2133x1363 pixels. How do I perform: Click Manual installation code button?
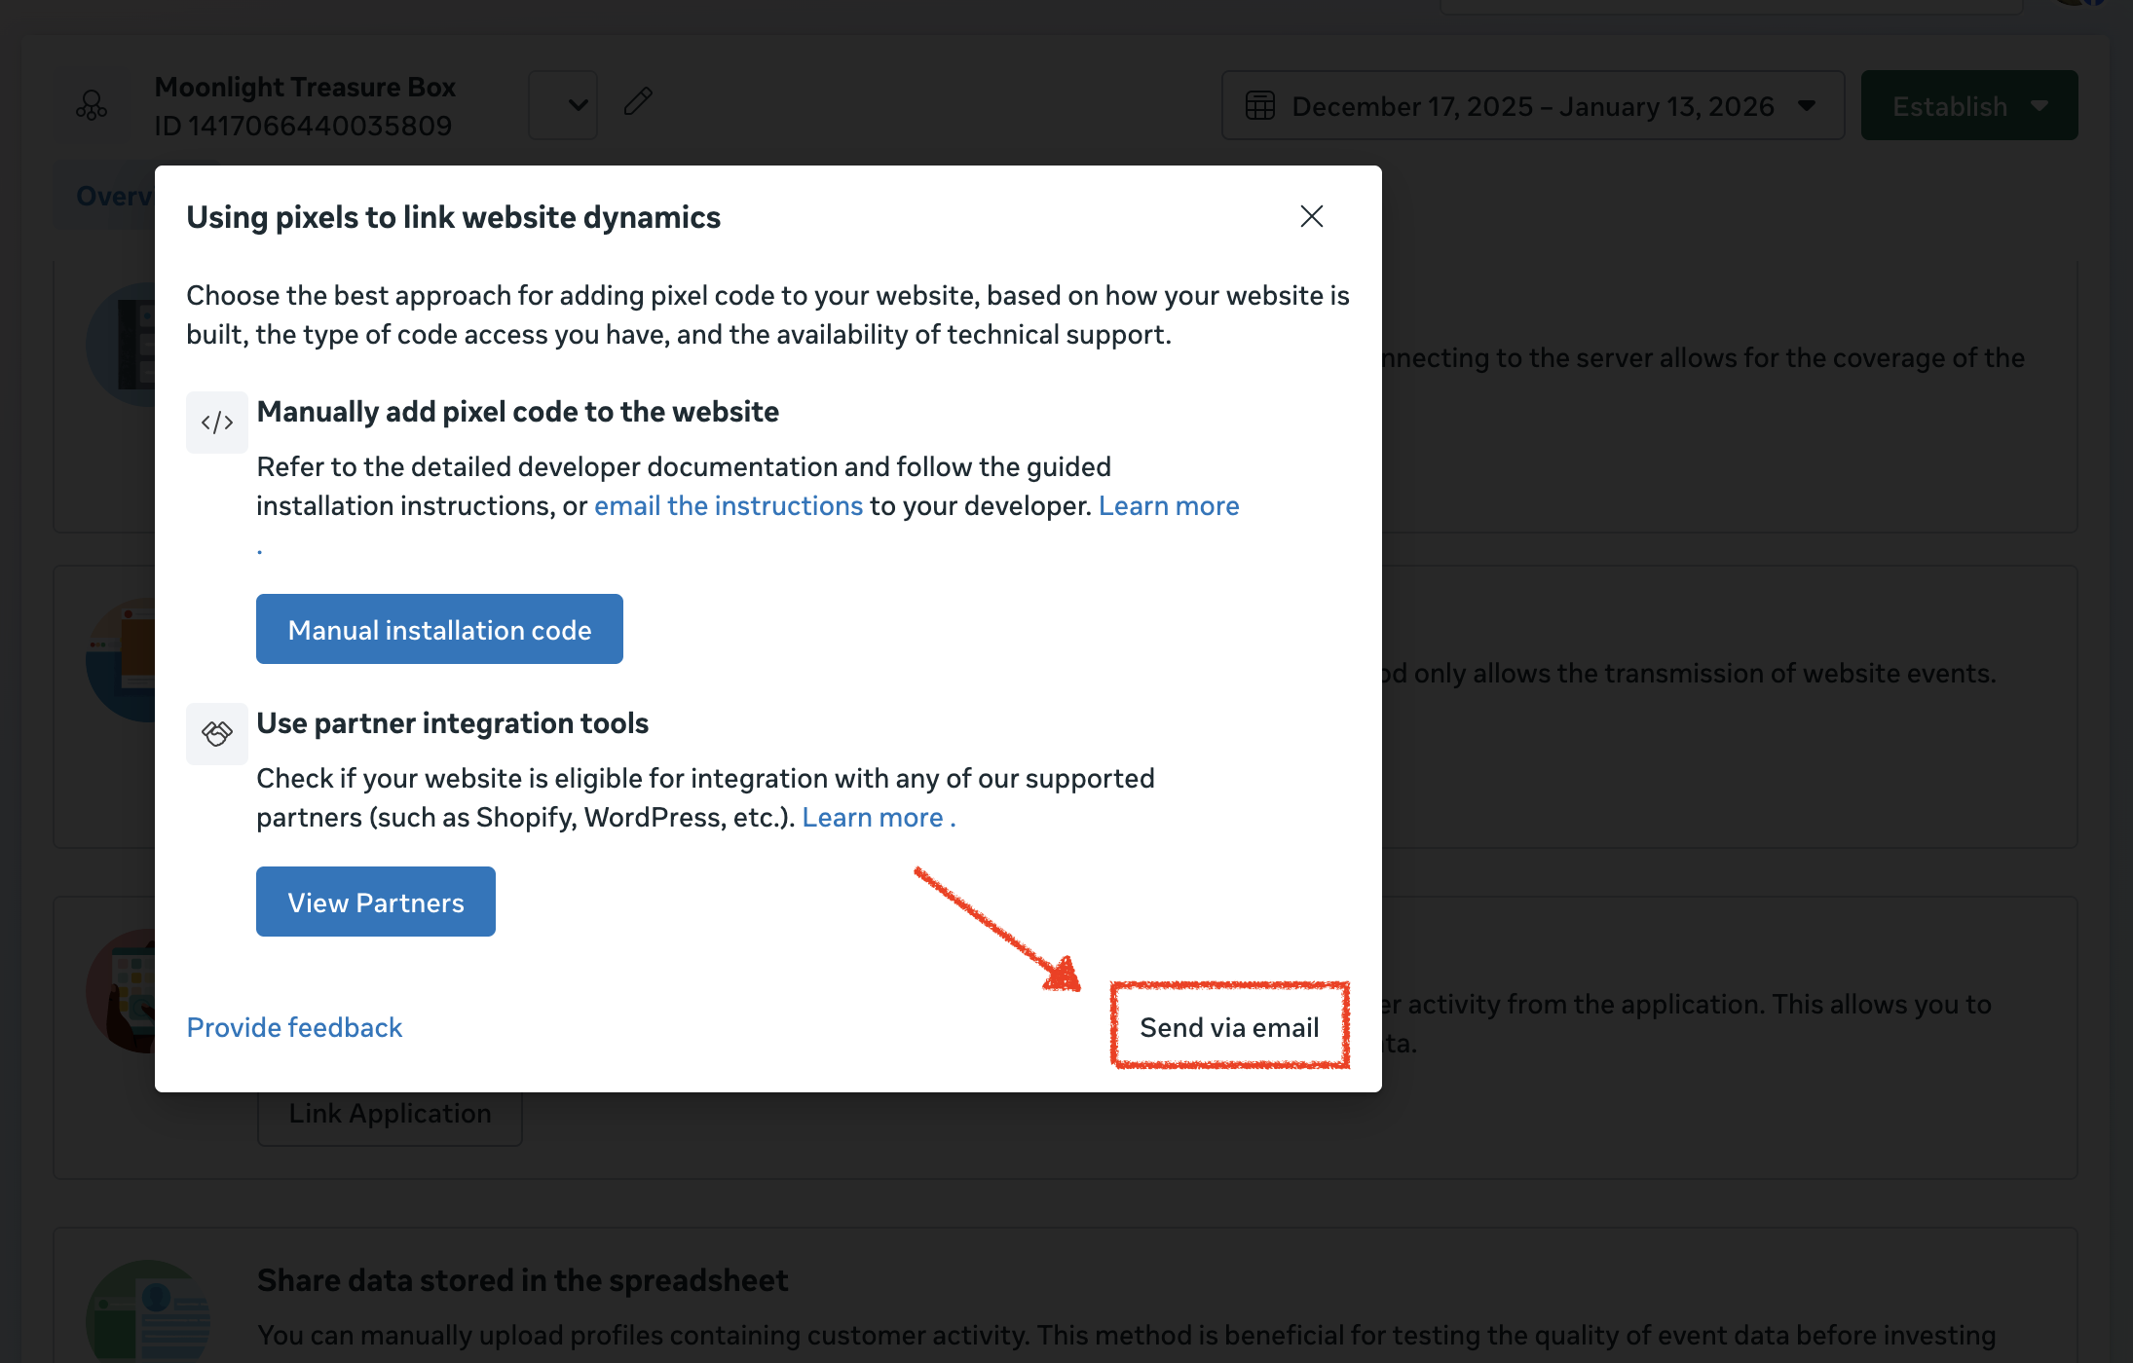pyautogui.click(x=439, y=629)
